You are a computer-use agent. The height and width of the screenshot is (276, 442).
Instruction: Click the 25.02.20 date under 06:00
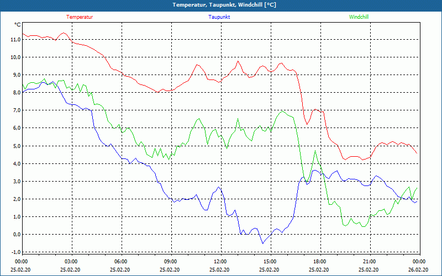pyautogui.click(x=120, y=270)
